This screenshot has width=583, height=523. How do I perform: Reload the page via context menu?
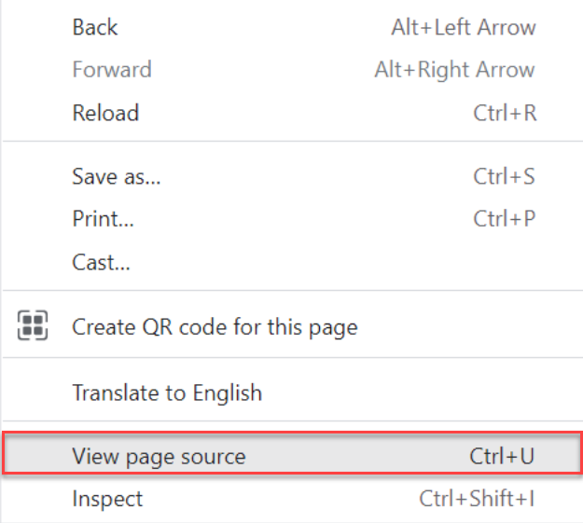point(292,113)
